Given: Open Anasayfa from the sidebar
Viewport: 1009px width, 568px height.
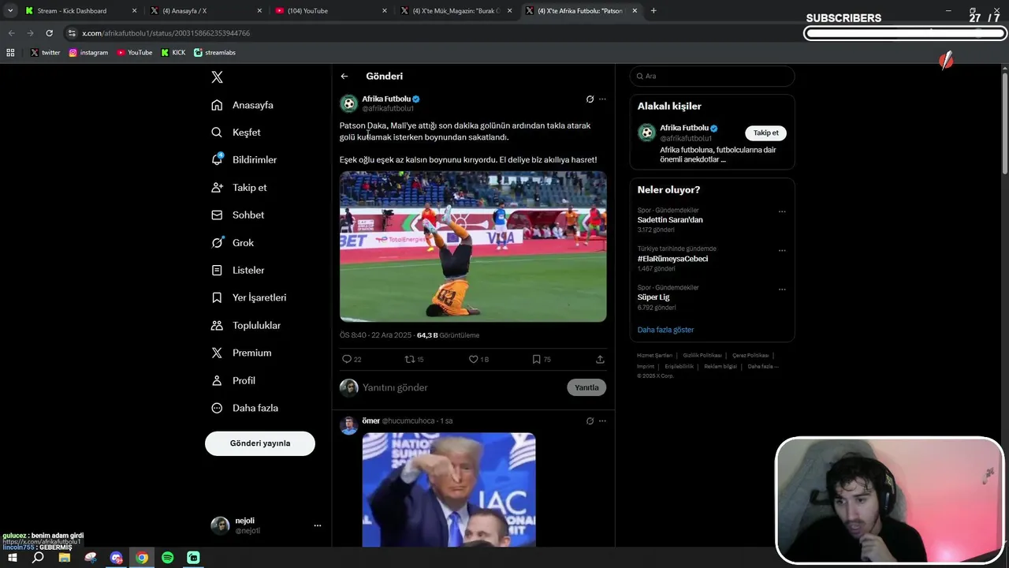Looking at the screenshot, I should point(243,105).
